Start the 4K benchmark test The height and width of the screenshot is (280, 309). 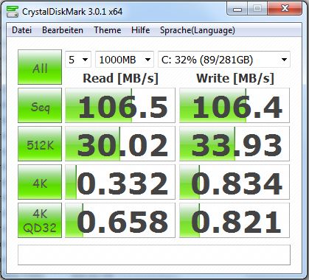[x=40, y=182]
